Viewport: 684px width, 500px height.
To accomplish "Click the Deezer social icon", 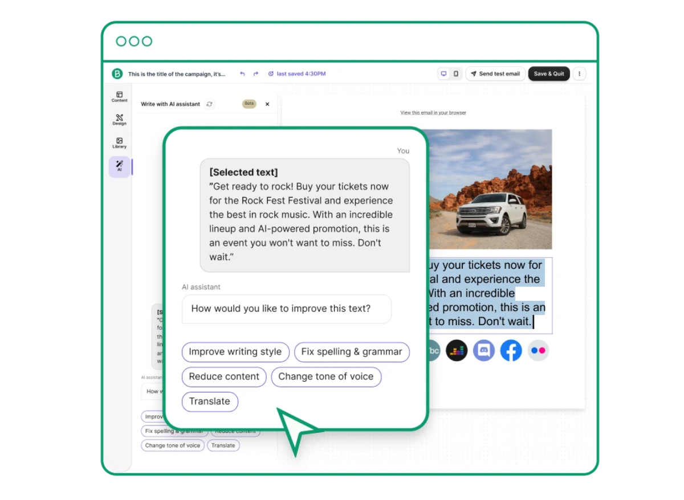I will click(x=457, y=350).
